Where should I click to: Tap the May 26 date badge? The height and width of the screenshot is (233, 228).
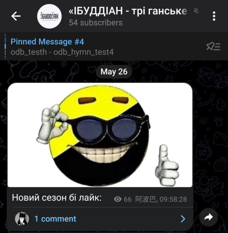(x=114, y=72)
